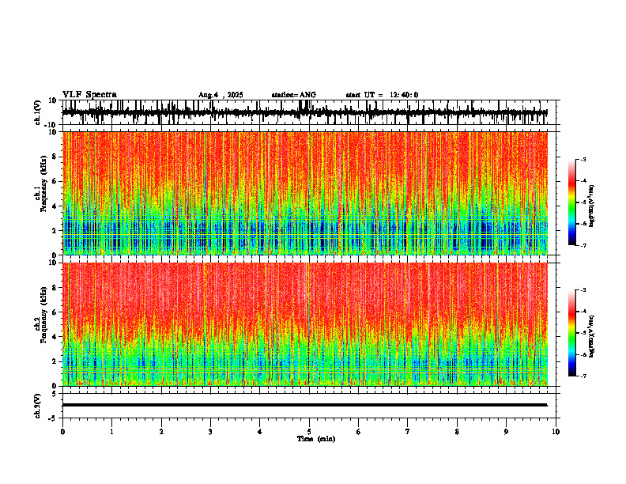Image resolution: width=626 pixels, height=484 pixels.
Task: Click the ch.3 flat black signal line
Action: 304,405
